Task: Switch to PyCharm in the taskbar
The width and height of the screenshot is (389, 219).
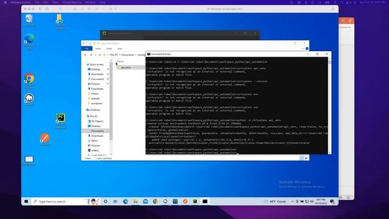Action: [195, 201]
